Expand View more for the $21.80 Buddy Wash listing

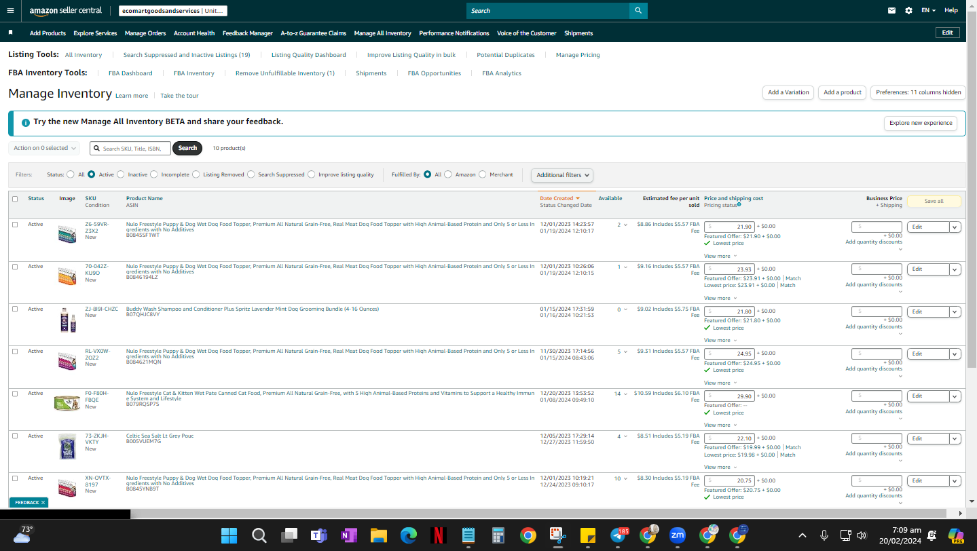click(x=720, y=340)
